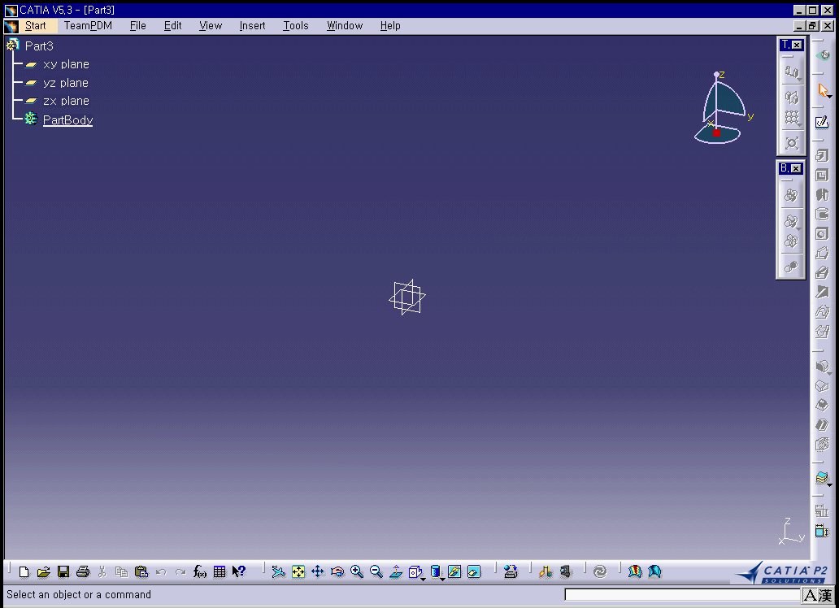Screen dimensions: 839x608
Task: Close the T floating toolbar
Action: pos(797,45)
